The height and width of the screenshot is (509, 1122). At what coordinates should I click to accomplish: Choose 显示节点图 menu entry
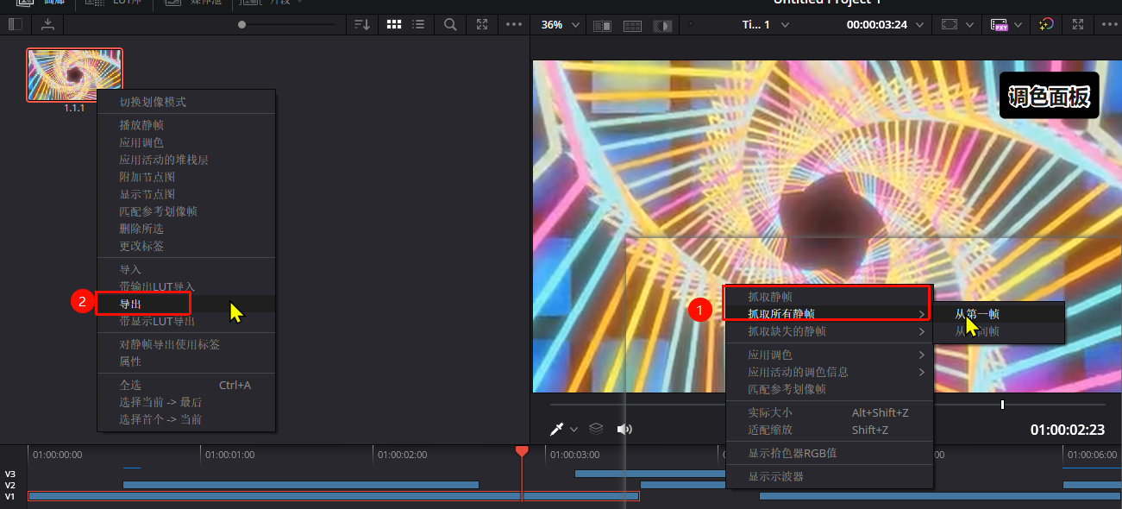click(147, 194)
